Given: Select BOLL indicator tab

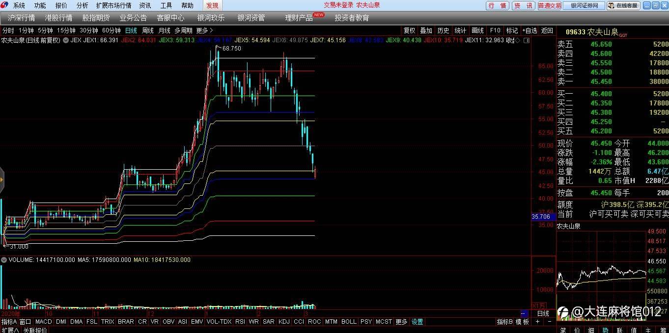Looking at the screenshot, I should (349, 322).
